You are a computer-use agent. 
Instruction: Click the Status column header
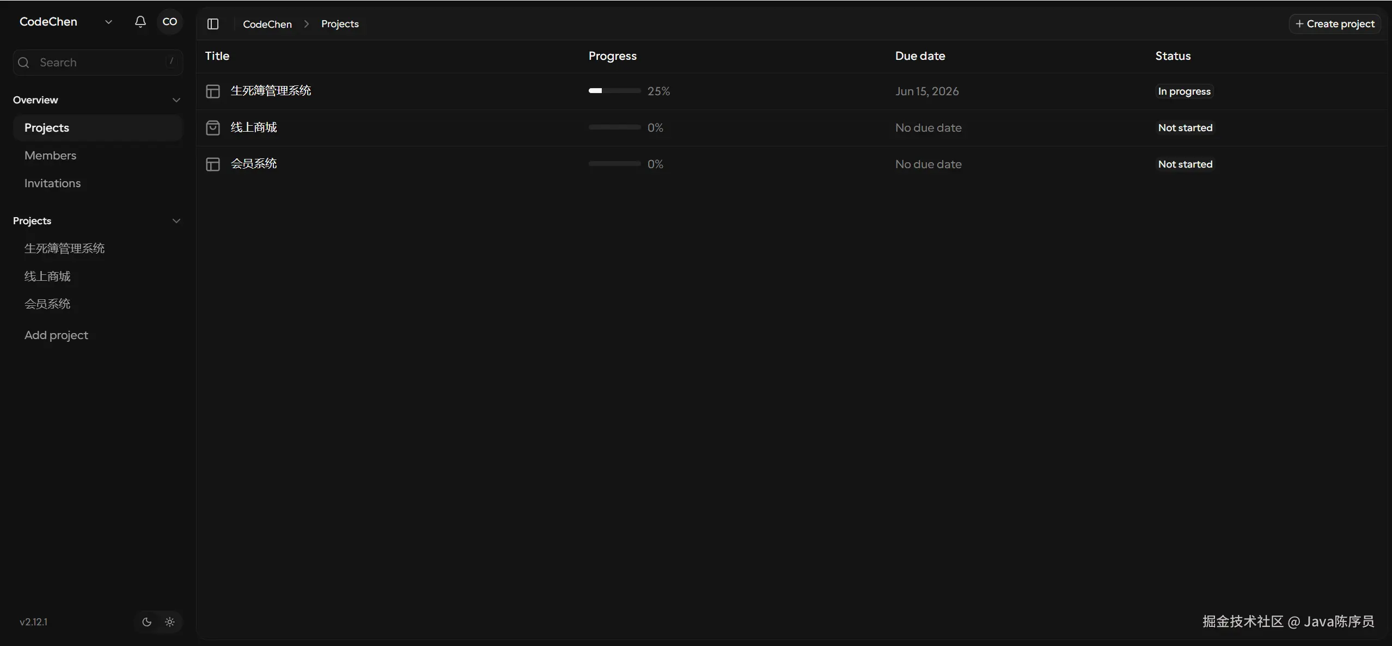(1173, 56)
